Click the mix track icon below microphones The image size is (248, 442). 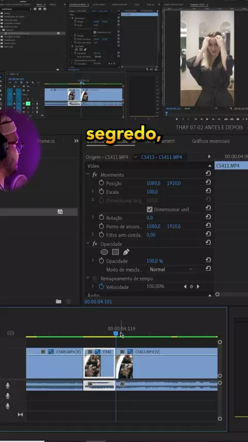20,415
